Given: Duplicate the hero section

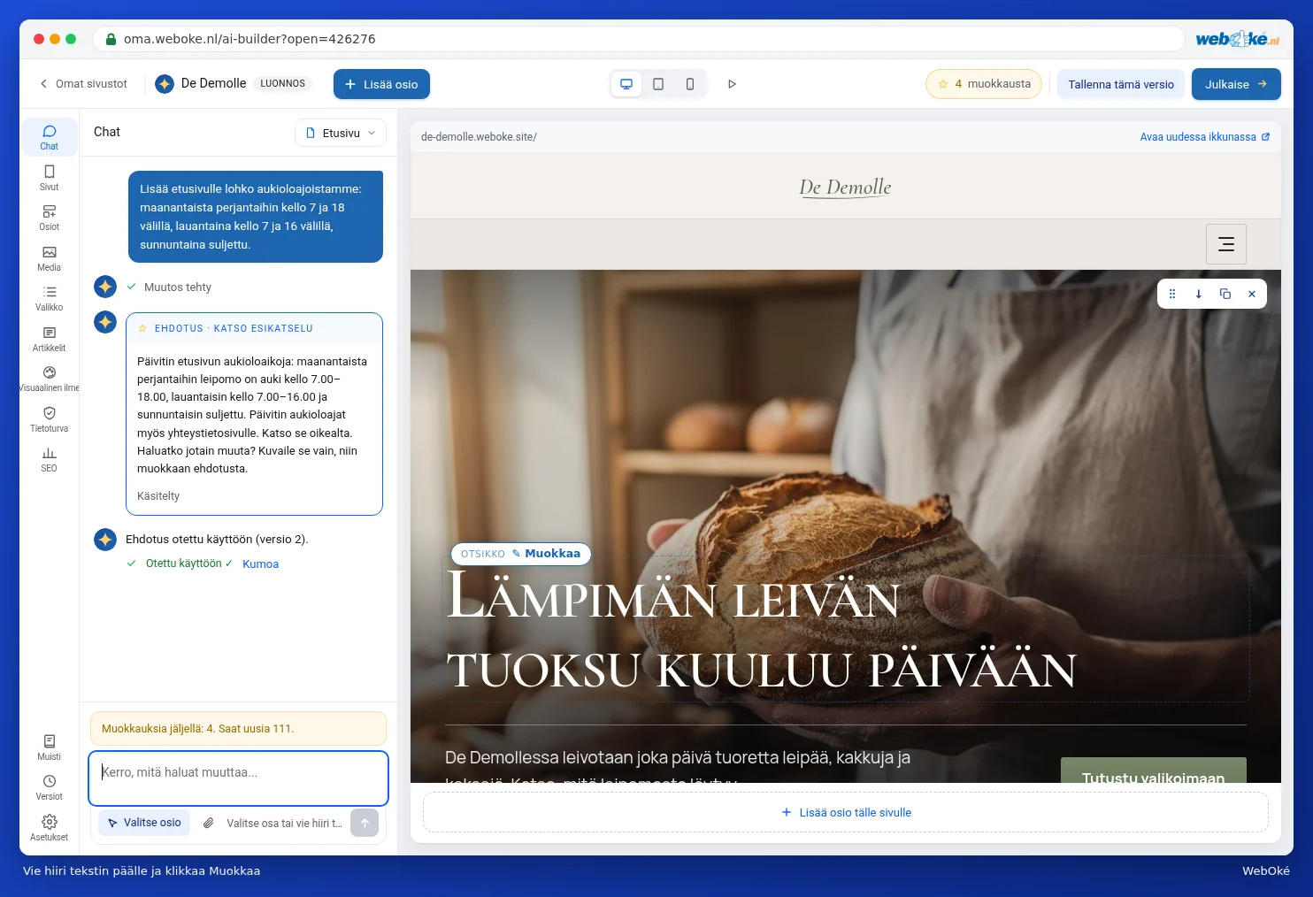Looking at the screenshot, I should coord(1225,294).
